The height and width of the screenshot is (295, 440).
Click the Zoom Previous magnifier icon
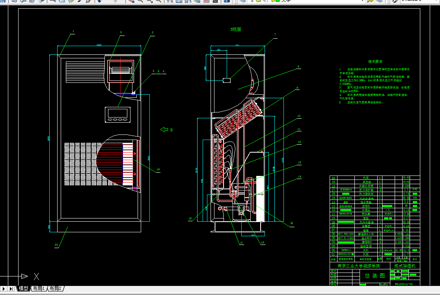click(x=158, y=1)
